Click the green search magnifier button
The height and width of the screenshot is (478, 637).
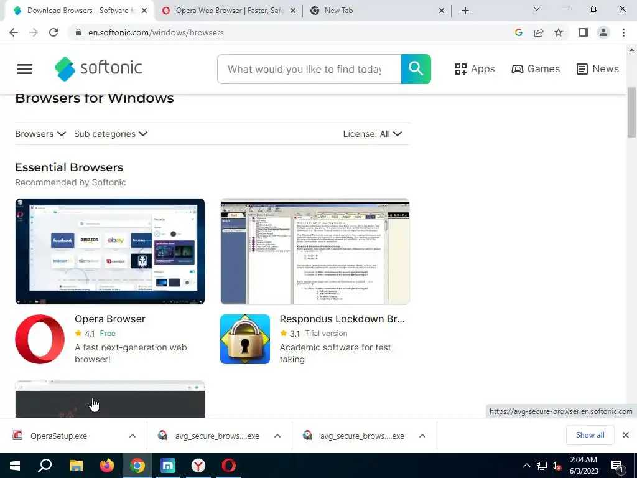416,69
